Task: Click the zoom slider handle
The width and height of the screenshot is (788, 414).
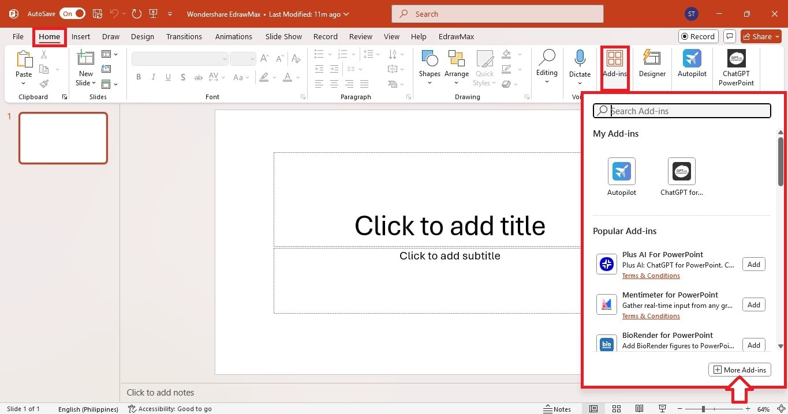Action: (703, 409)
